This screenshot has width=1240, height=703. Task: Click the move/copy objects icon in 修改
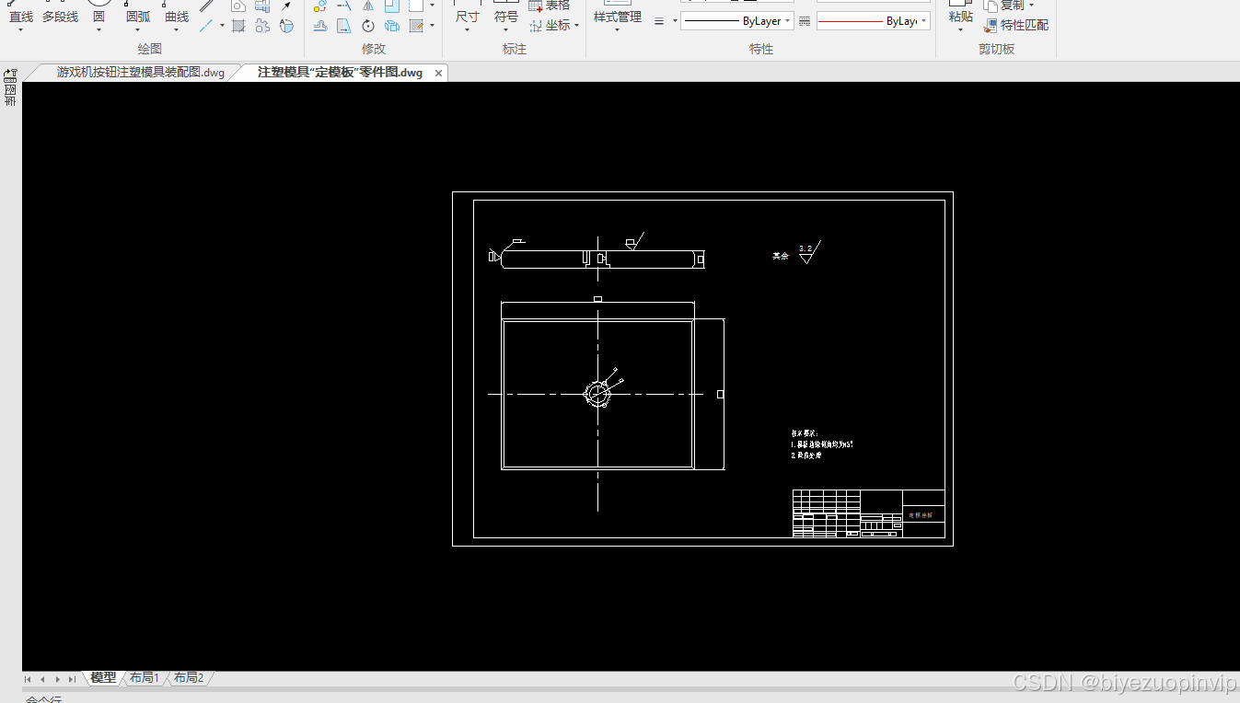click(320, 6)
